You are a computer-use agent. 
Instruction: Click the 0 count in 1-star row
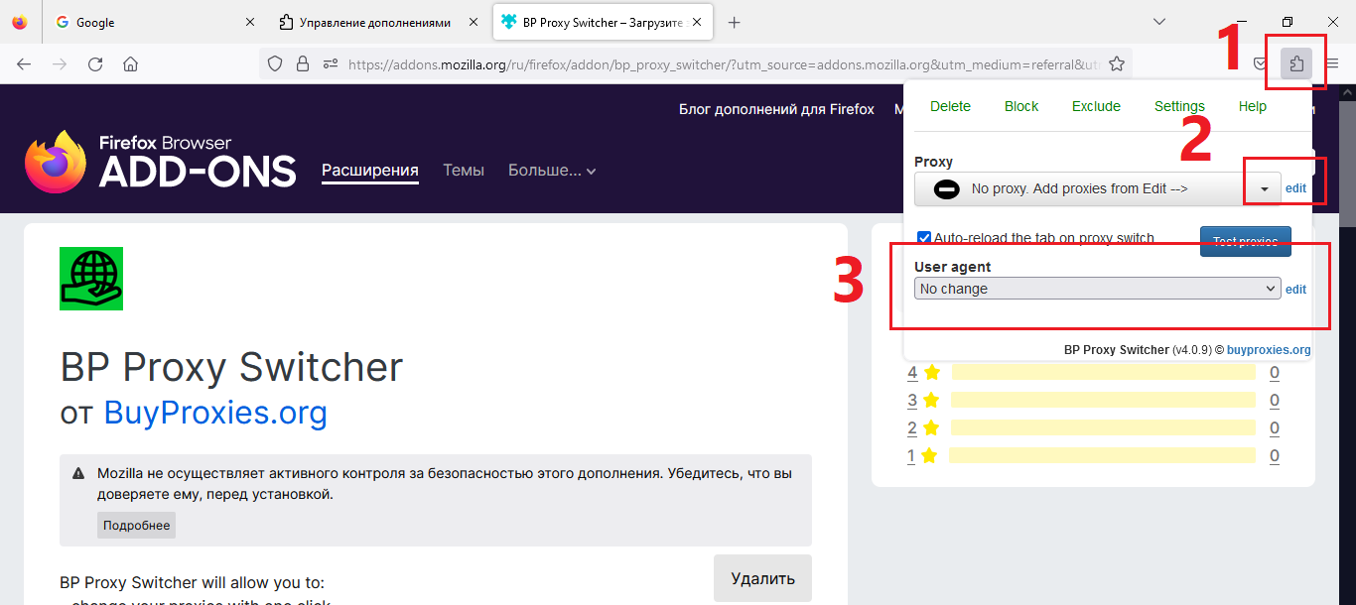[x=1275, y=456]
